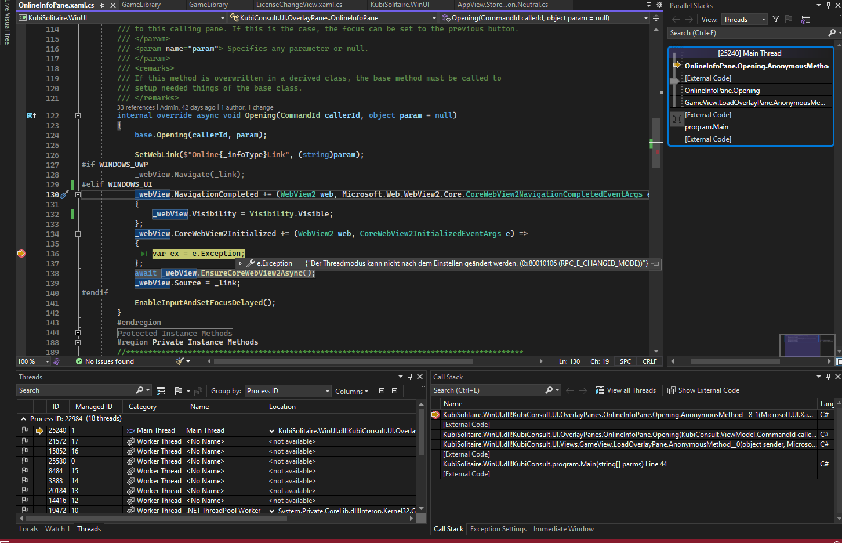The height and width of the screenshot is (543, 842).
Task: Collapse all groups in Threads window
Action: (395, 391)
